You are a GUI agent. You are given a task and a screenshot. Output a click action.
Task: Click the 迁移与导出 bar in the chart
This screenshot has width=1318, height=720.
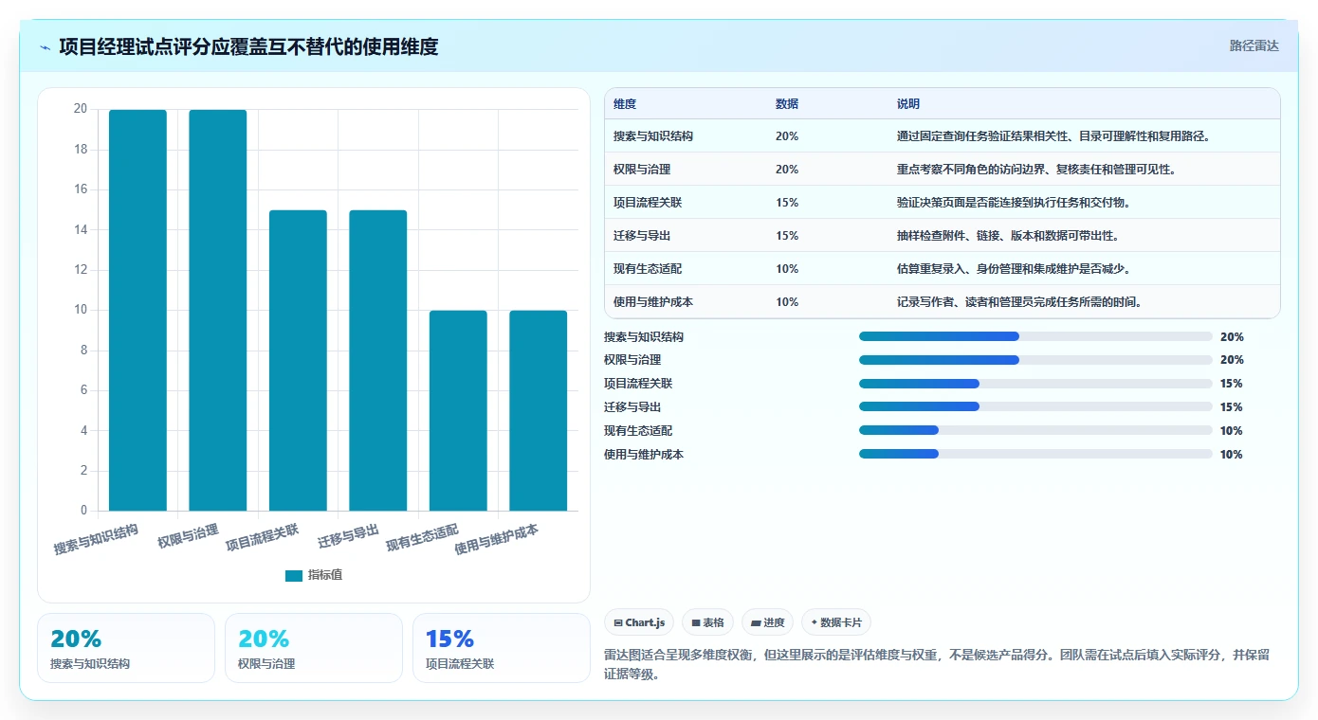point(378,361)
